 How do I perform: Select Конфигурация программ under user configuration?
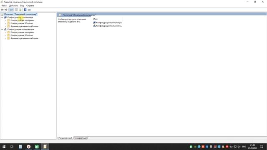coord(22,32)
